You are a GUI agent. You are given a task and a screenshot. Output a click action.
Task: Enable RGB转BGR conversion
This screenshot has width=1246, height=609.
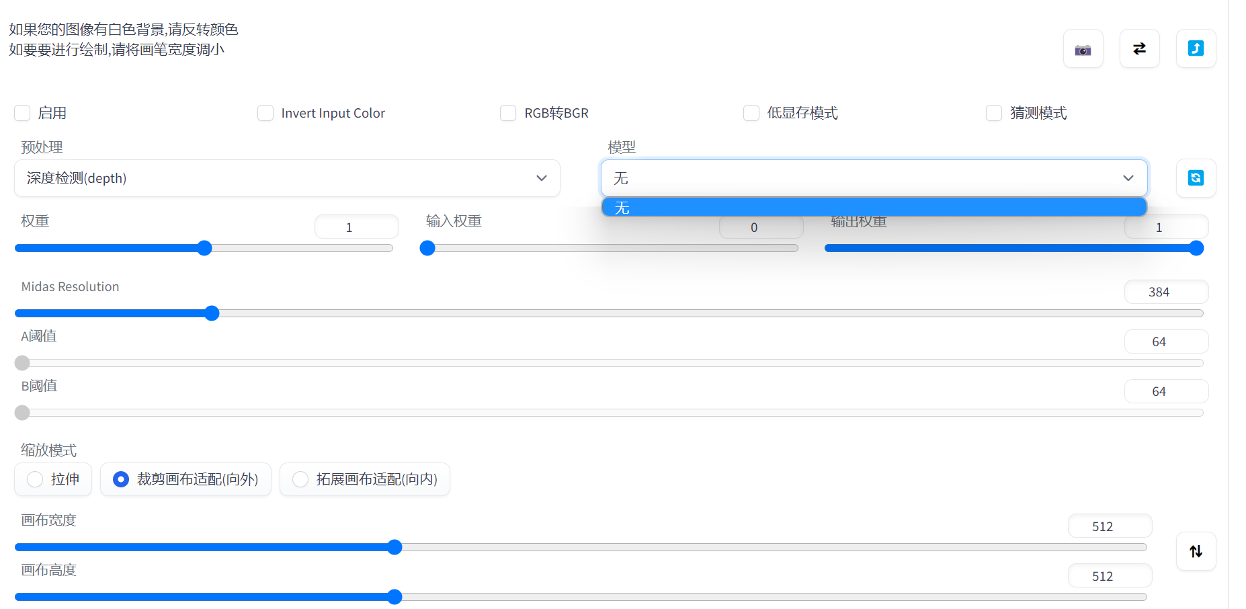click(x=508, y=113)
